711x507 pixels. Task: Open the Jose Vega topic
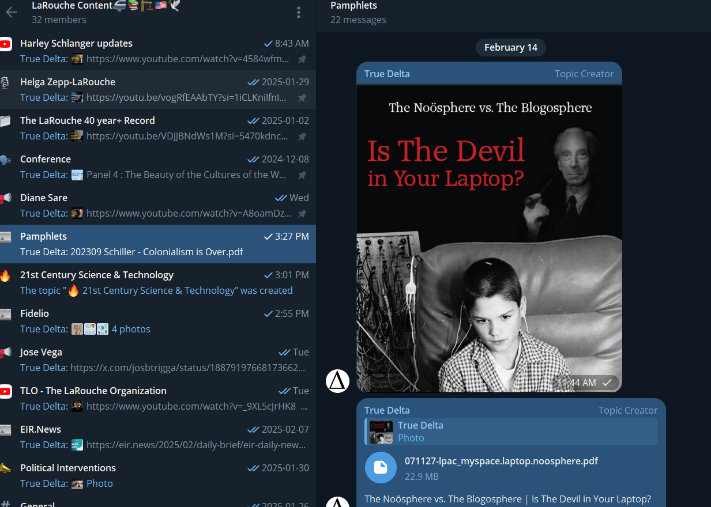click(x=158, y=360)
